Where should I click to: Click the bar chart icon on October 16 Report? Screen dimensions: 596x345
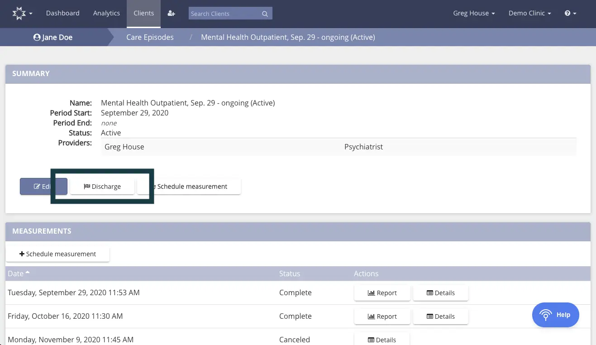[372, 316]
